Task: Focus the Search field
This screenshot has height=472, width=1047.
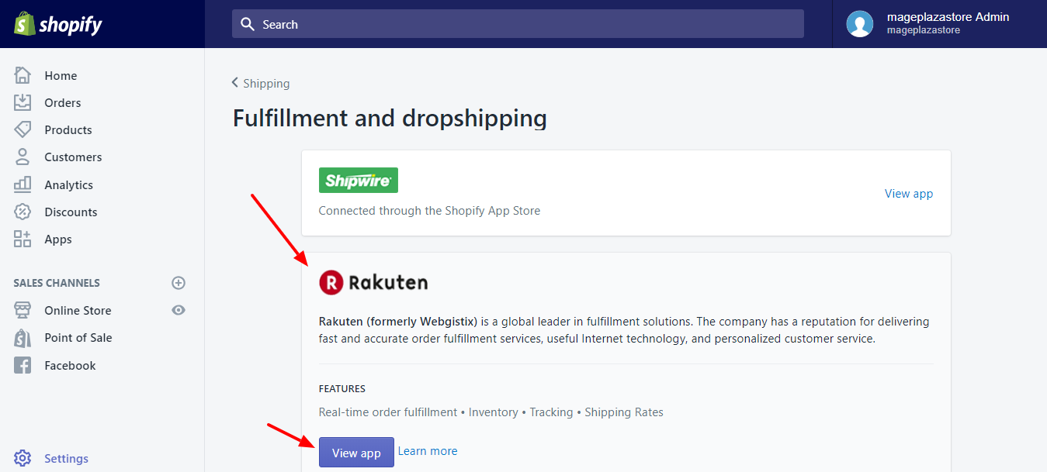Action: point(518,24)
